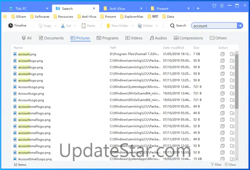Add a new tab with plus button

coord(198,9)
